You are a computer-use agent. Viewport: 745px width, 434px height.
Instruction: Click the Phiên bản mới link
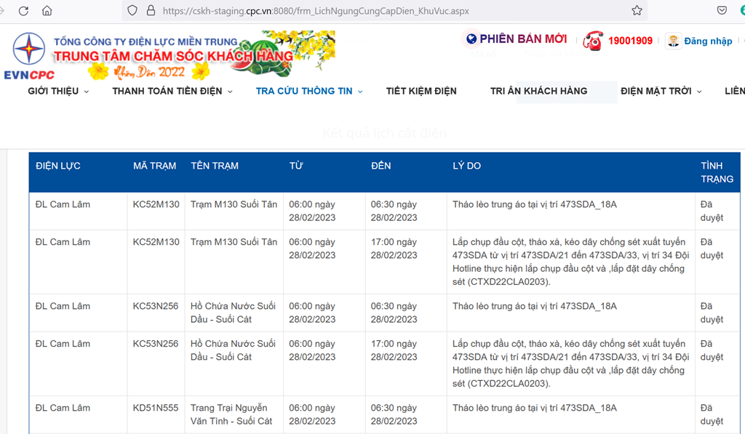523,39
